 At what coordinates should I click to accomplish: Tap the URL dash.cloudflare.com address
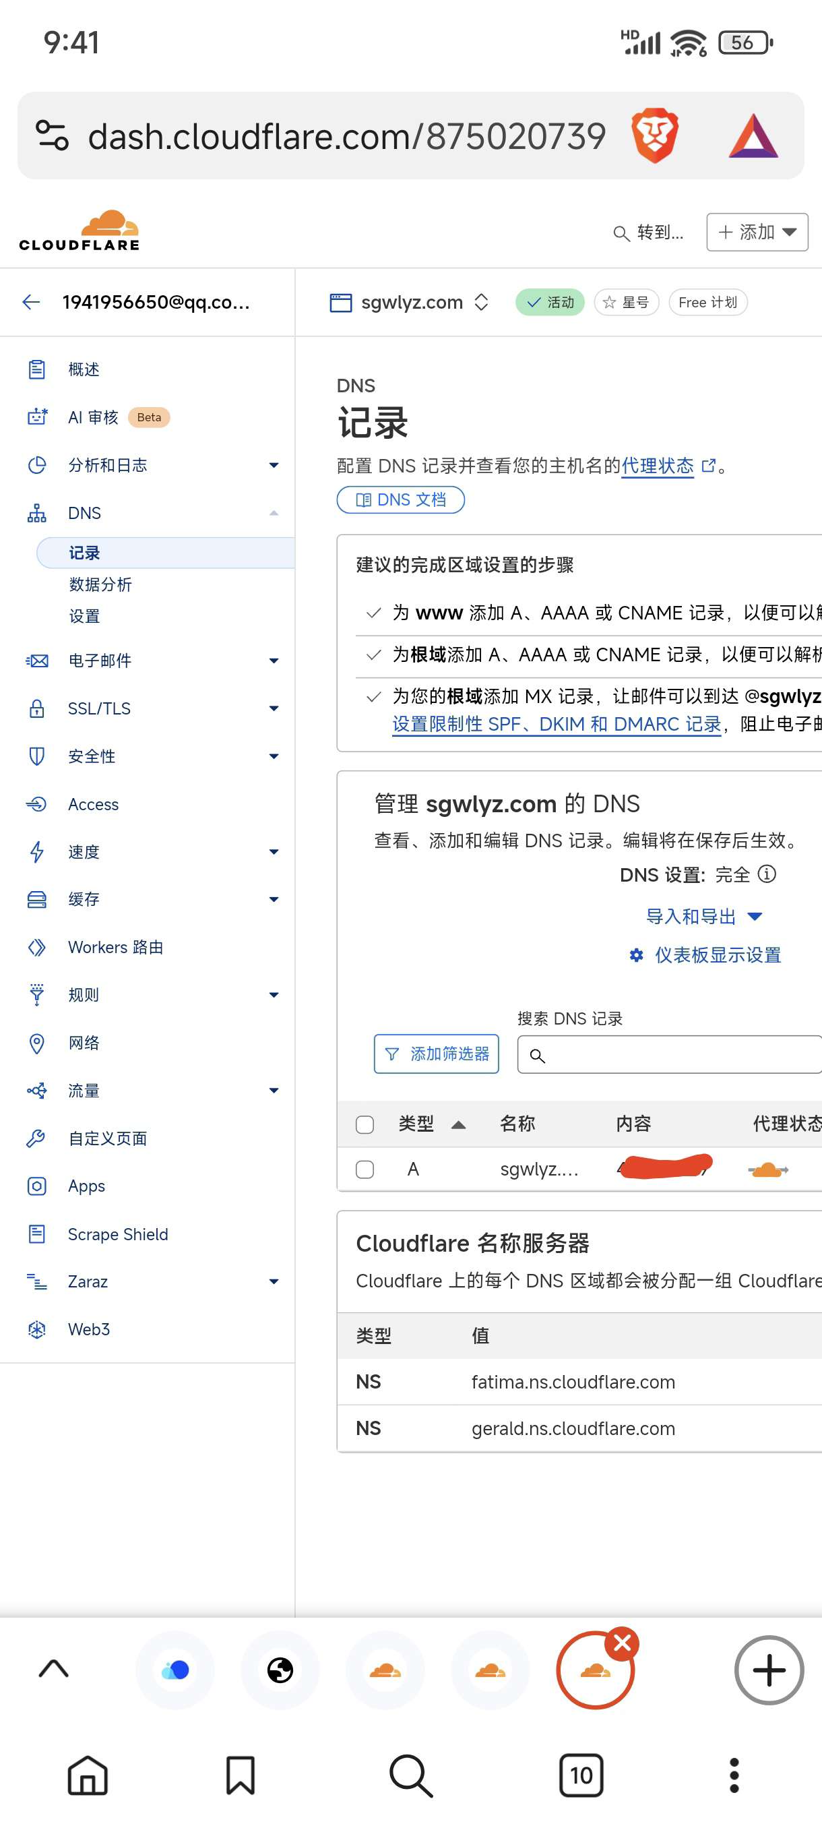347,136
